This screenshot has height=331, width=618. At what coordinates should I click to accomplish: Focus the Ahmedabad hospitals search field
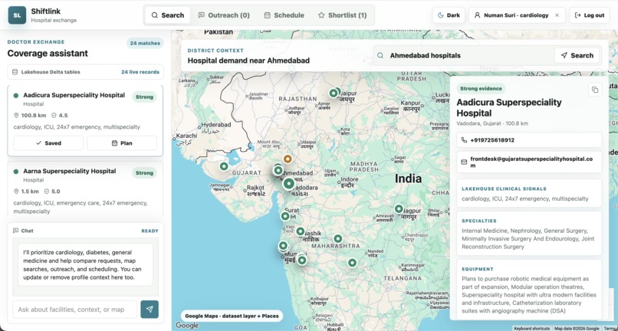tap(463, 56)
